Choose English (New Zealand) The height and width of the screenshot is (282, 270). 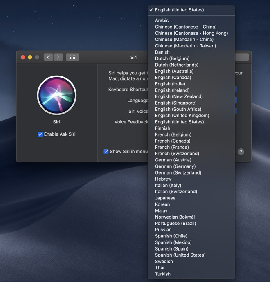click(x=191, y=96)
